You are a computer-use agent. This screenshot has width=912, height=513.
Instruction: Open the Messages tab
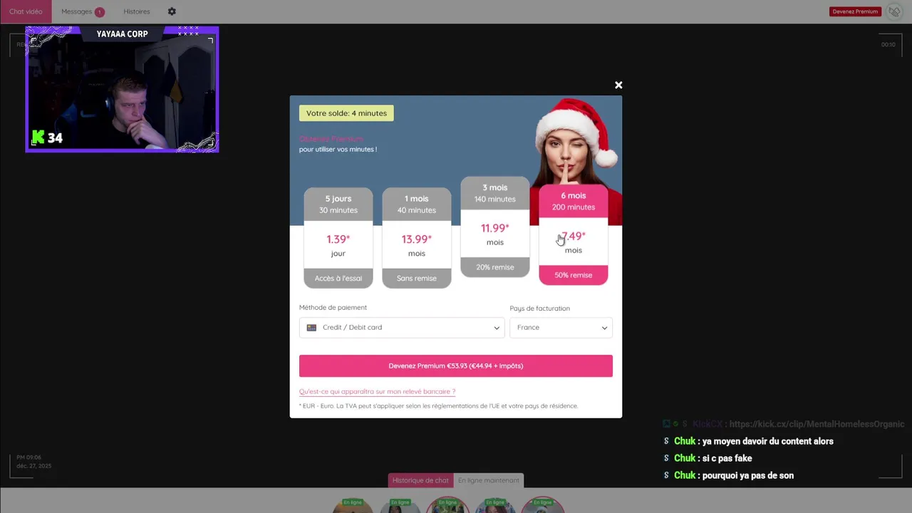[x=82, y=11]
